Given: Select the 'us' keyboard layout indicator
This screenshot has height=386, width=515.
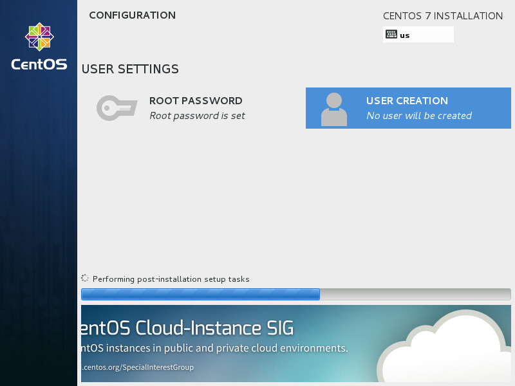Looking at the screenshot, I should (405, 35).
